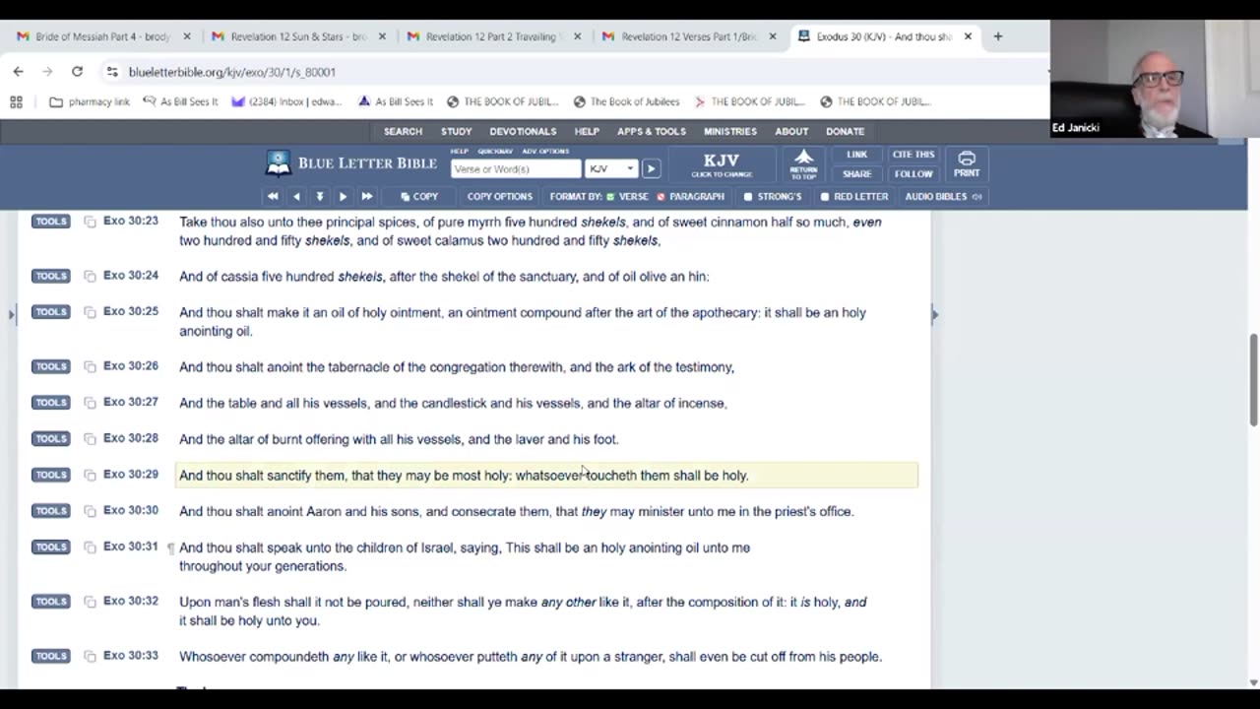1260x709 pixels.
Task: Click the Follow button
Action: pyautogui.click(x=913, y=174)
